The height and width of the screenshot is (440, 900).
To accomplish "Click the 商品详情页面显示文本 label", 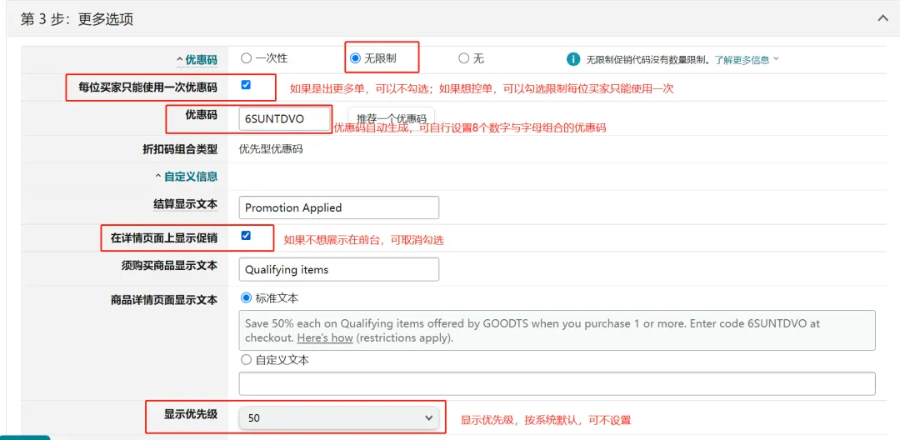I will point(164,299).
